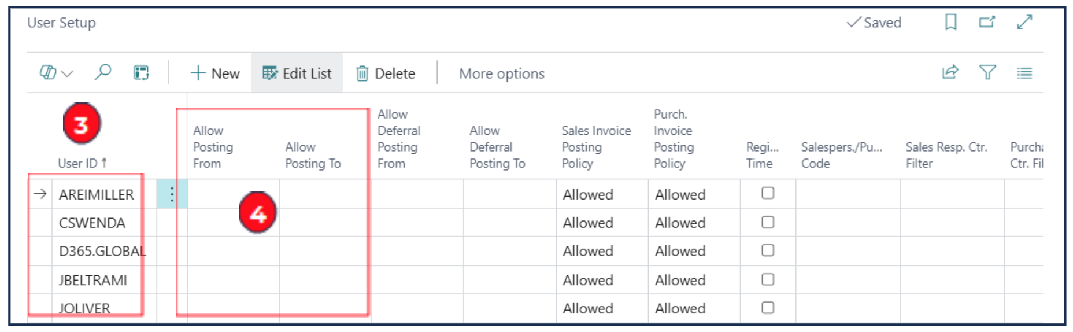Tick Register Time box for JBELTRAMI
Viewport: 1073px width, 332px height.
pyautogui.click(x=768, y=279)
